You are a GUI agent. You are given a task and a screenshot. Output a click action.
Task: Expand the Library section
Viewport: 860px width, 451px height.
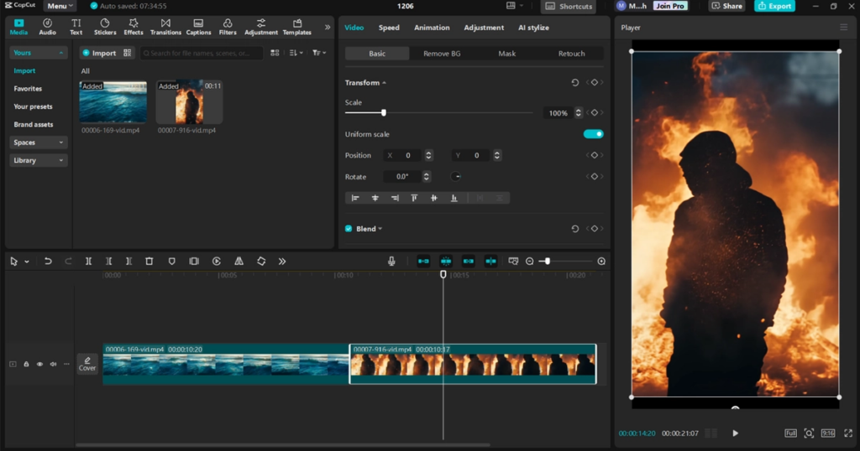click(38, 160)
